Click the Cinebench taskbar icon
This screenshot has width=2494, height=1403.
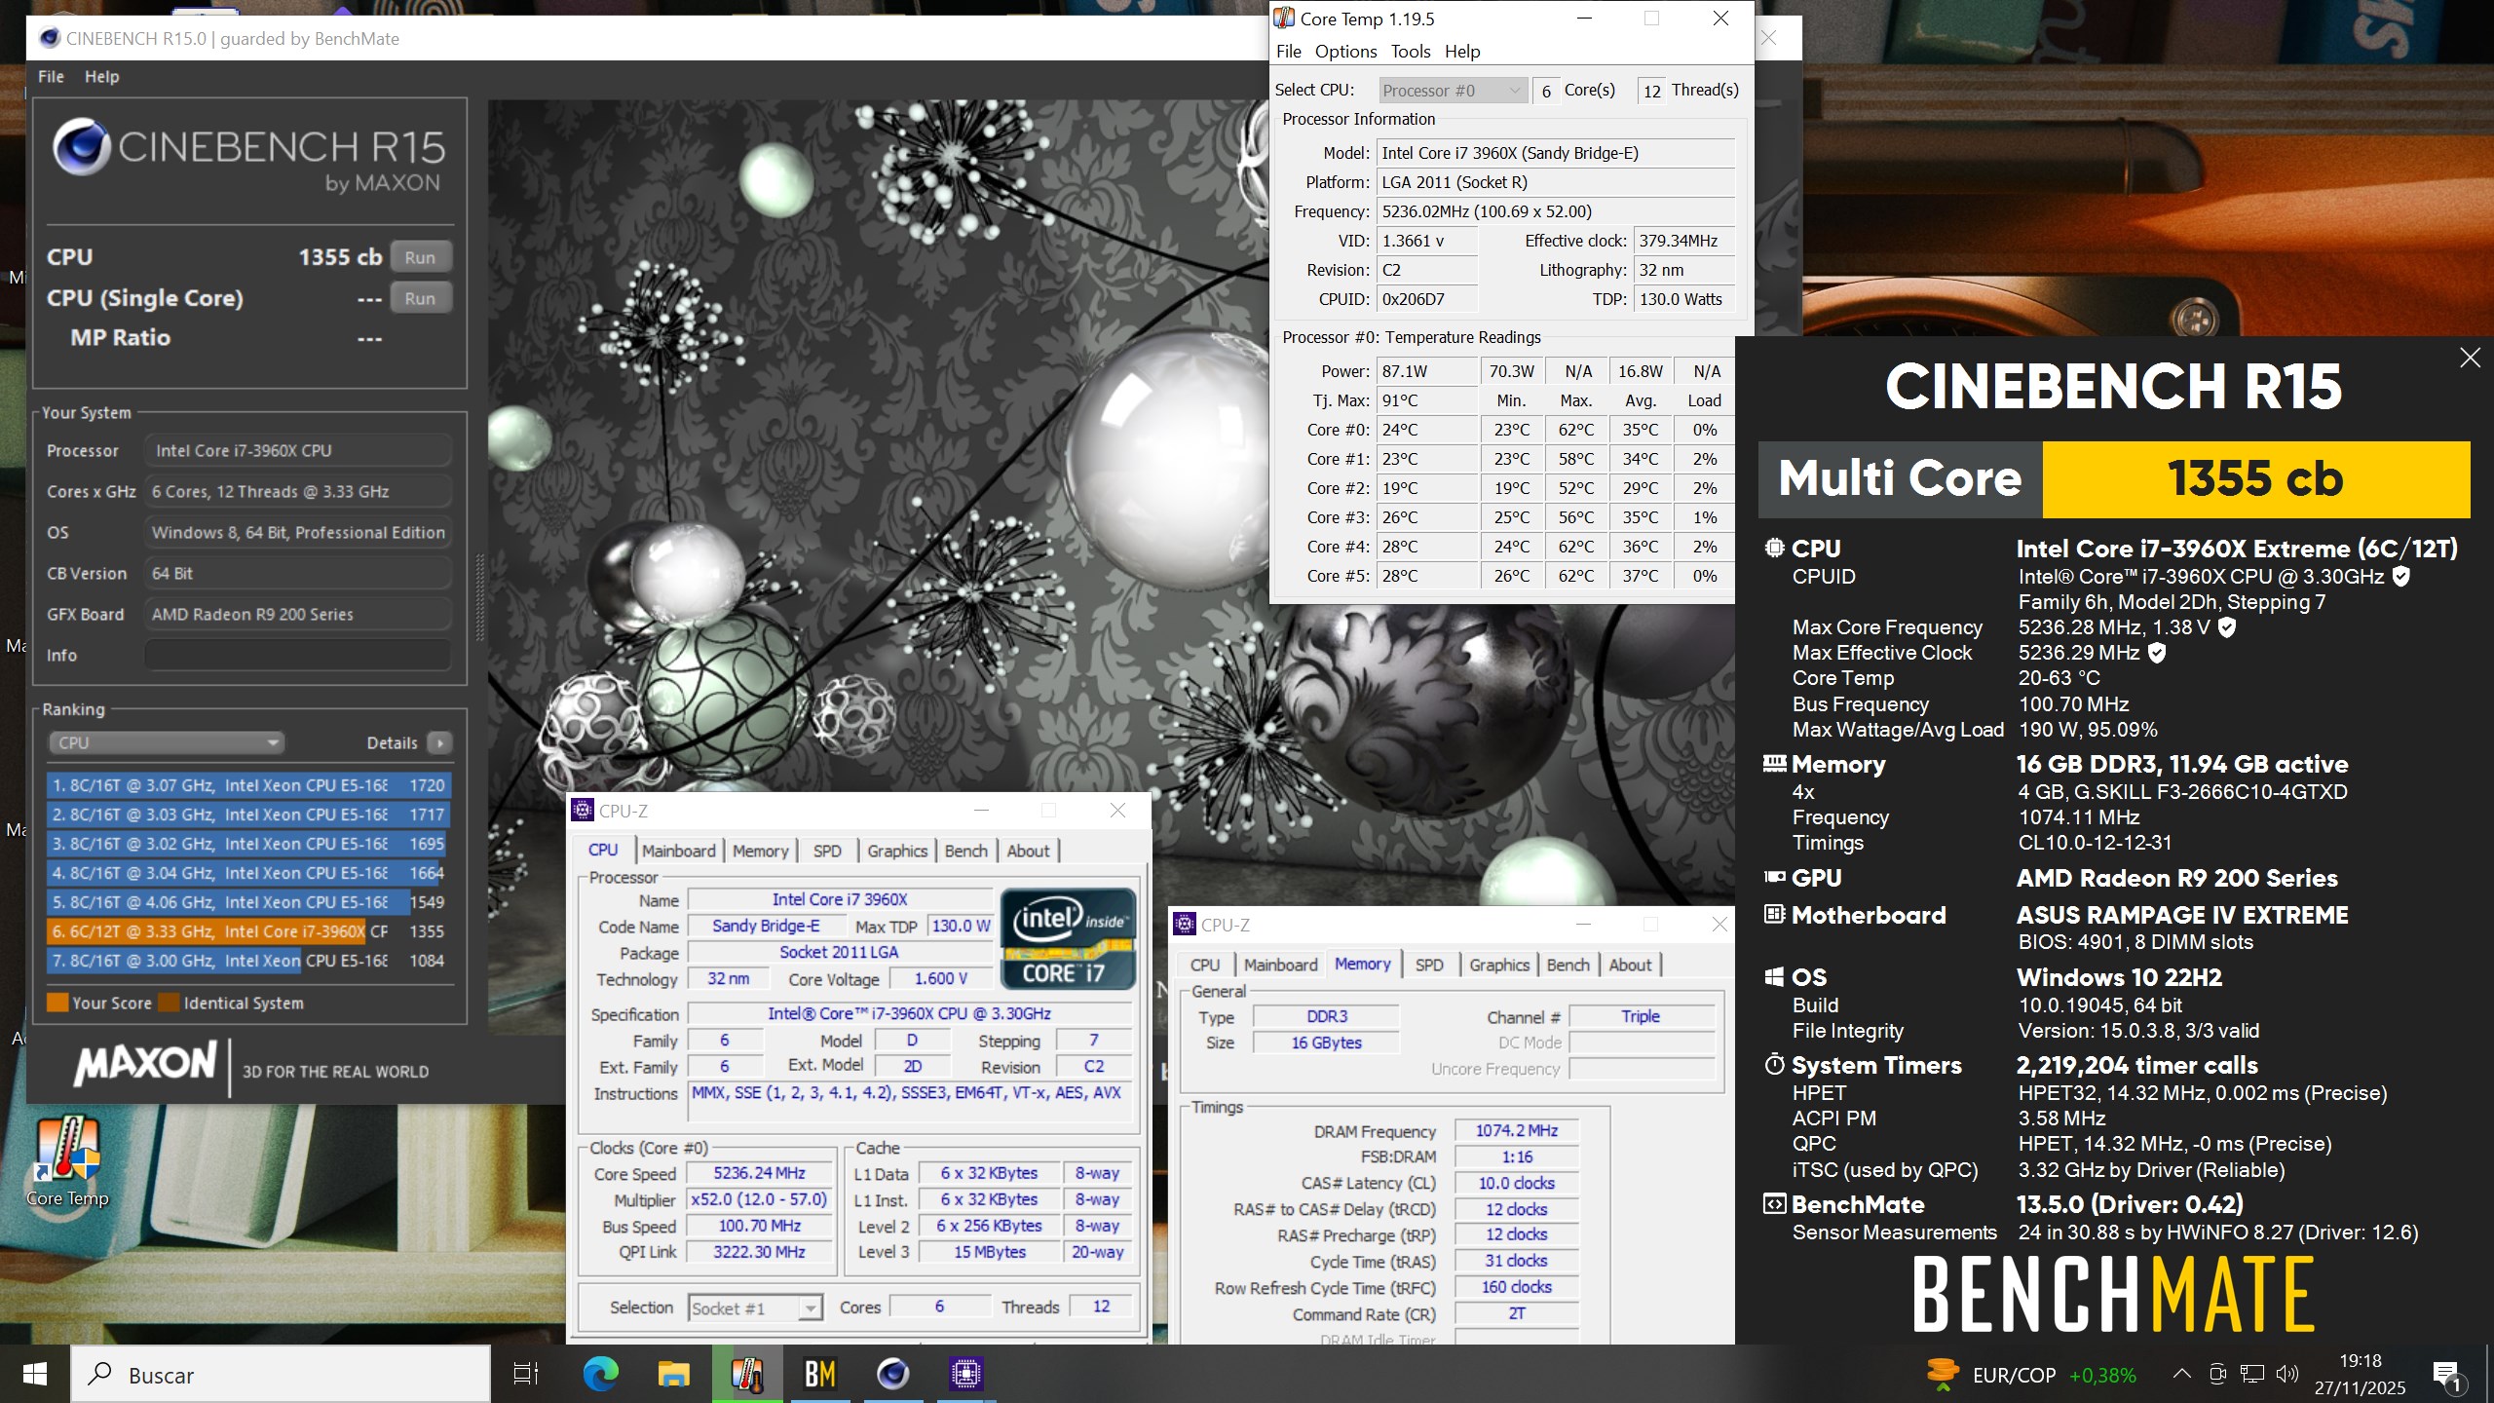pos(892,1375)
